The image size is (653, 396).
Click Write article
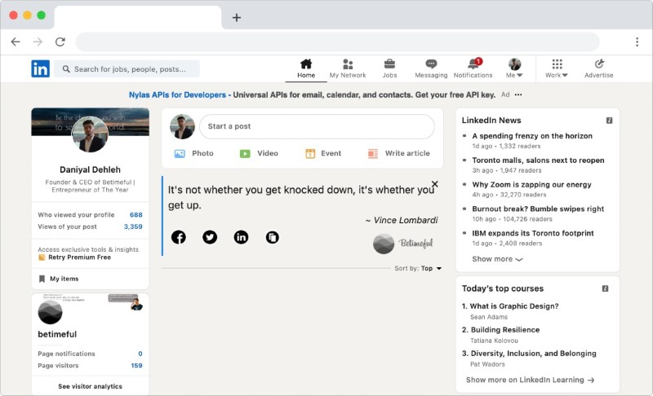(398, 153)
